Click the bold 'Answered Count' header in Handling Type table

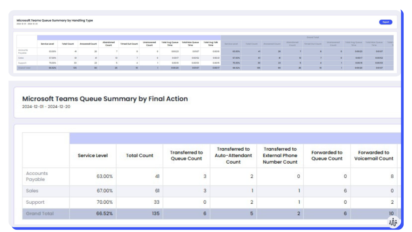tap(88, 44)
